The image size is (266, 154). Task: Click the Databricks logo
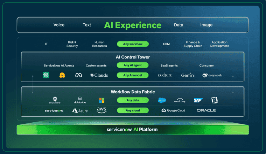pos(80,100)
